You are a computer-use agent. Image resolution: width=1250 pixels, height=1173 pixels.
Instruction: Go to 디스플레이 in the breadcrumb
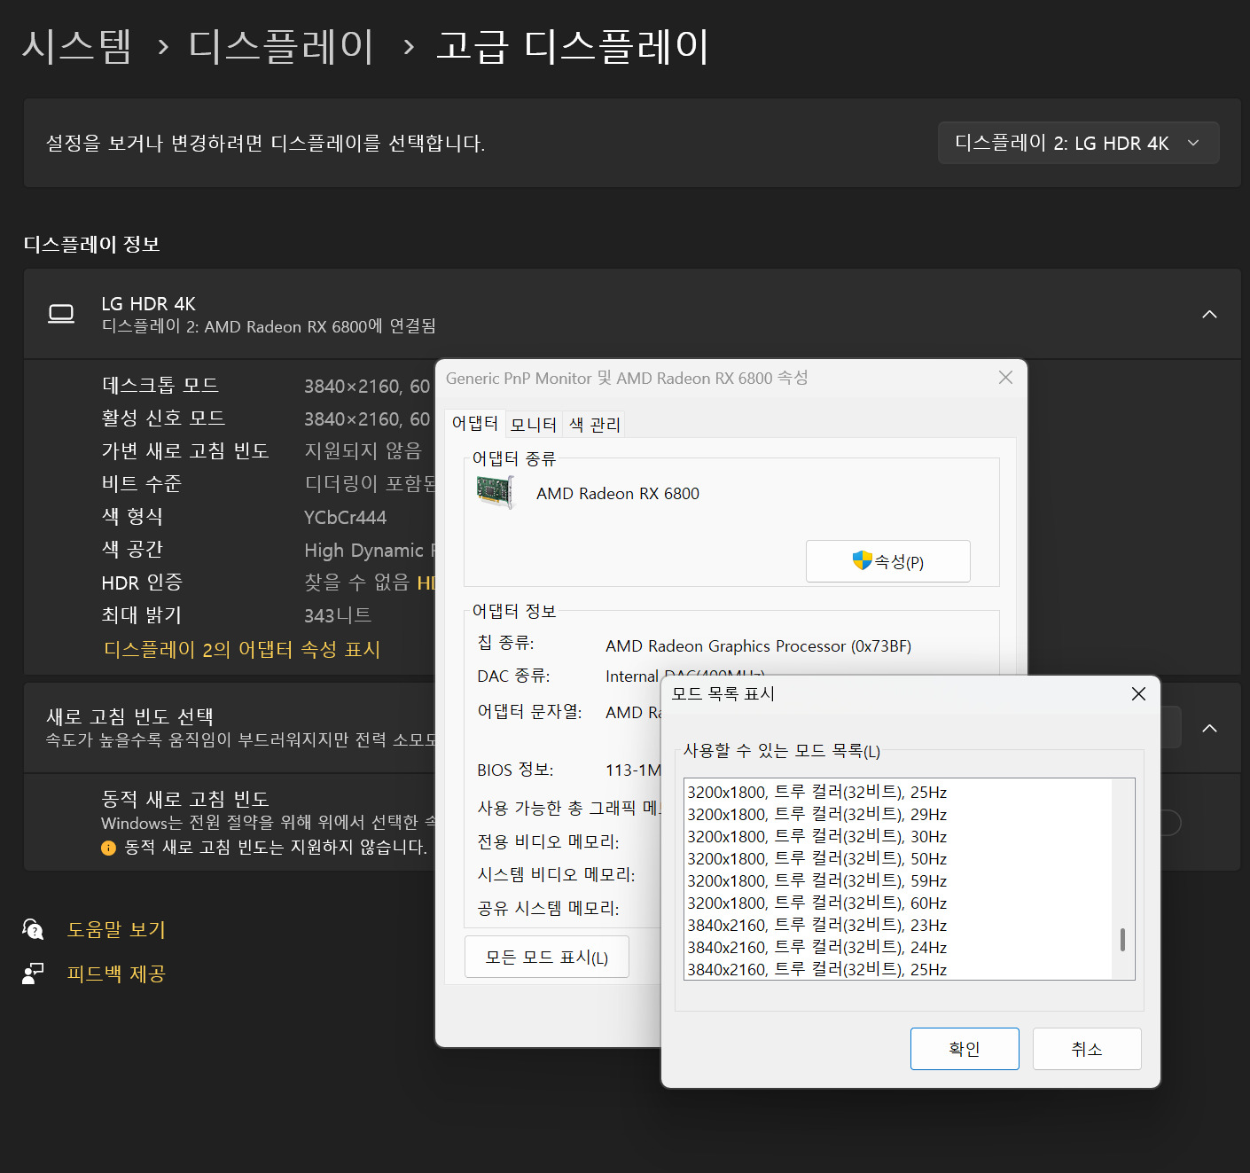pyautogui.click(x=281, y=46)
